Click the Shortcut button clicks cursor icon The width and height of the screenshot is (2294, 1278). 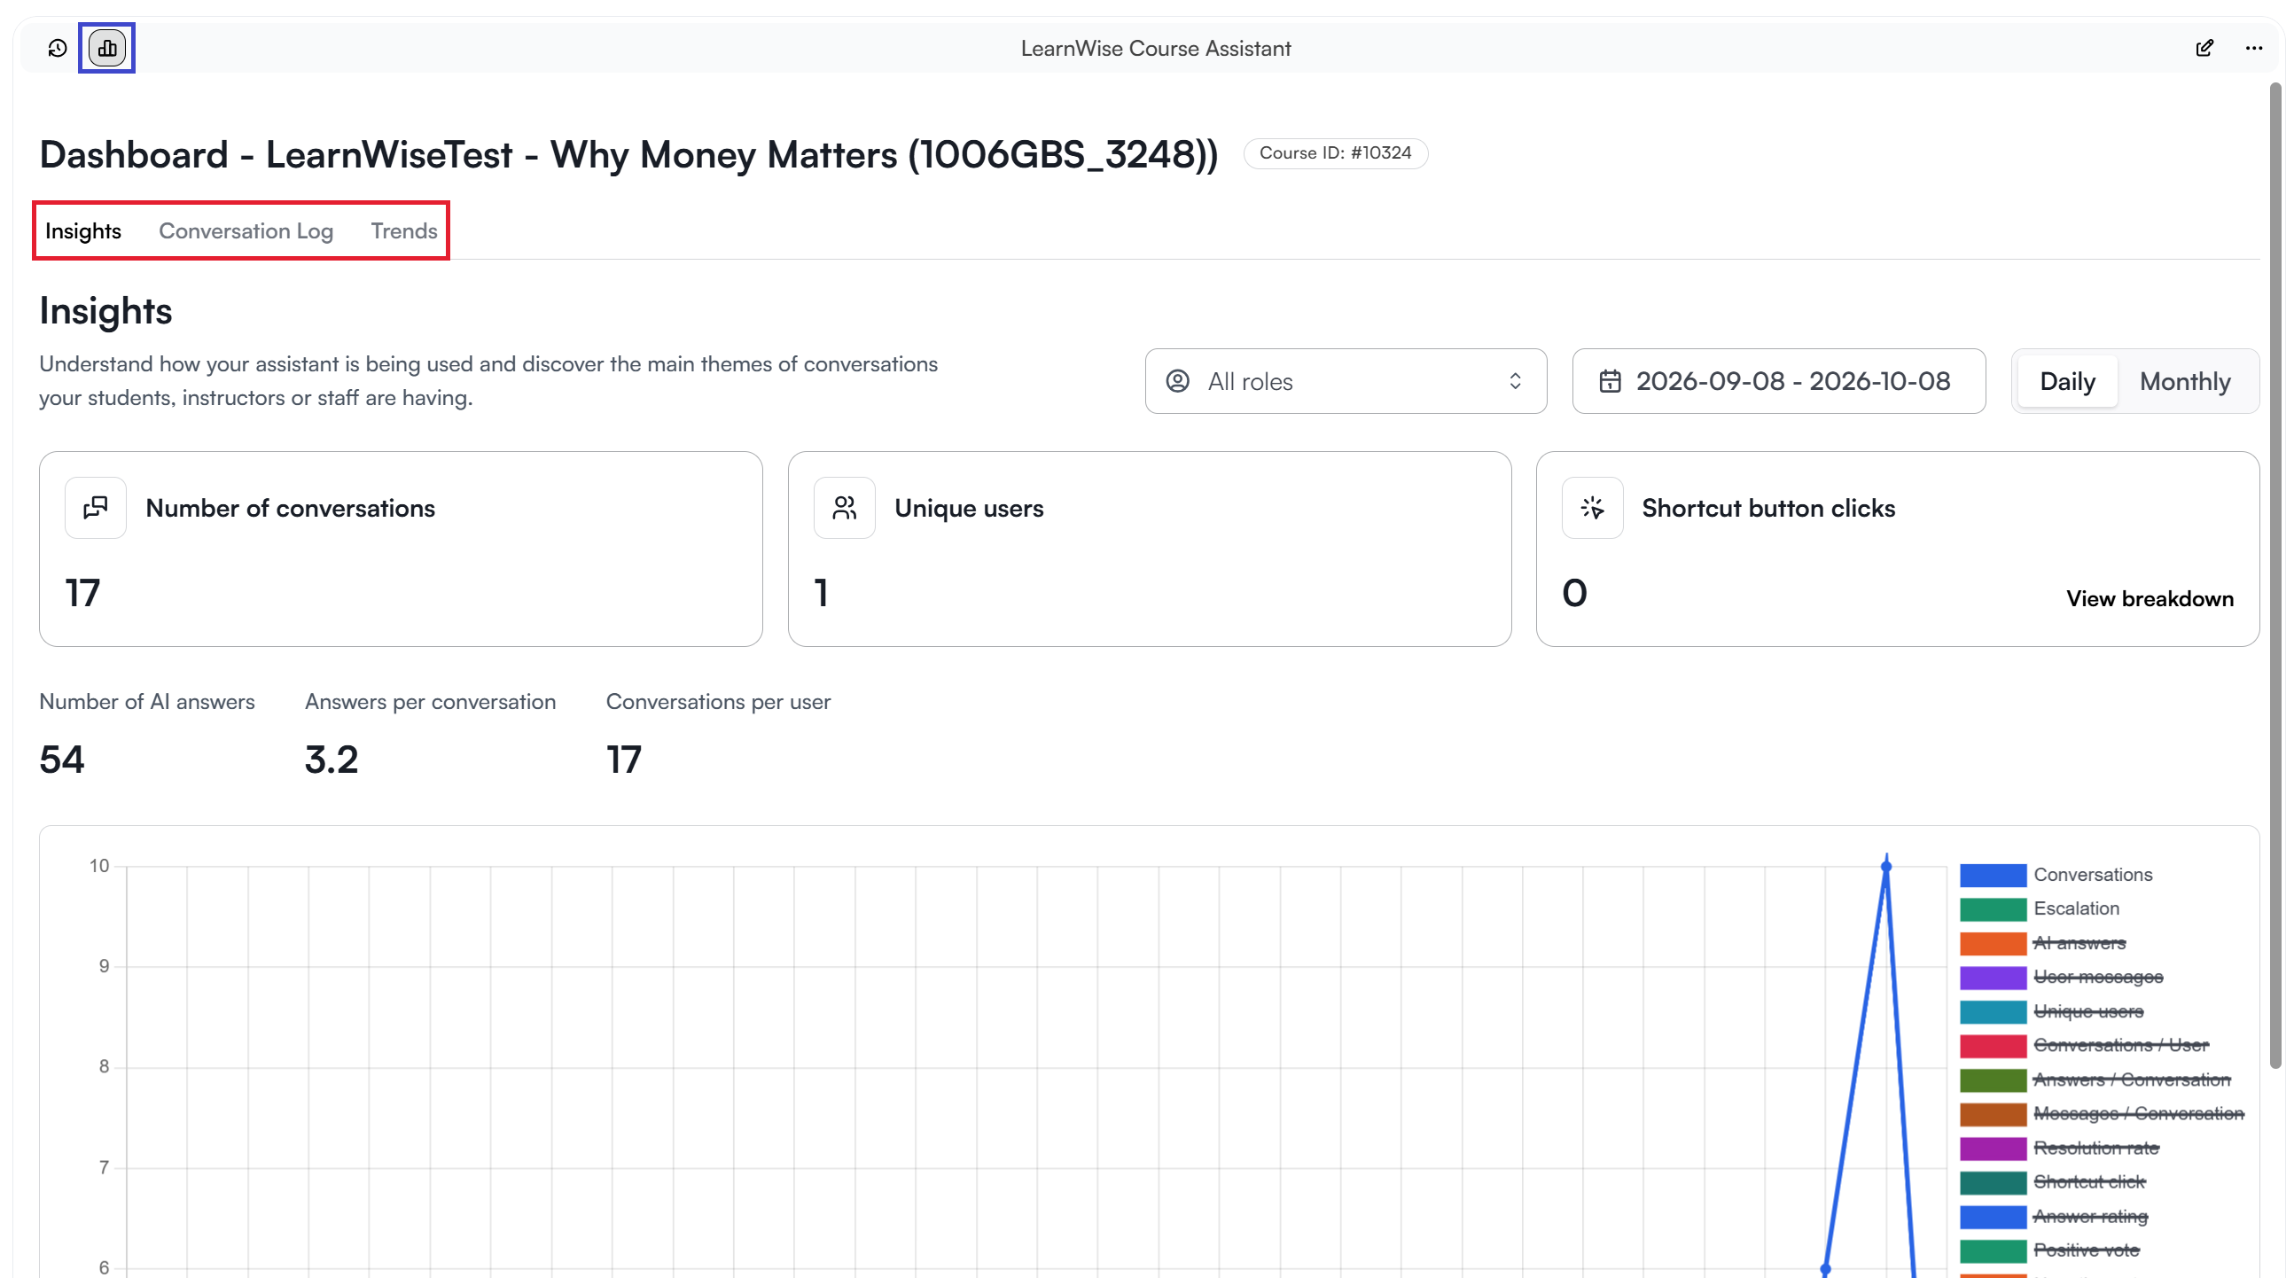1592,508
